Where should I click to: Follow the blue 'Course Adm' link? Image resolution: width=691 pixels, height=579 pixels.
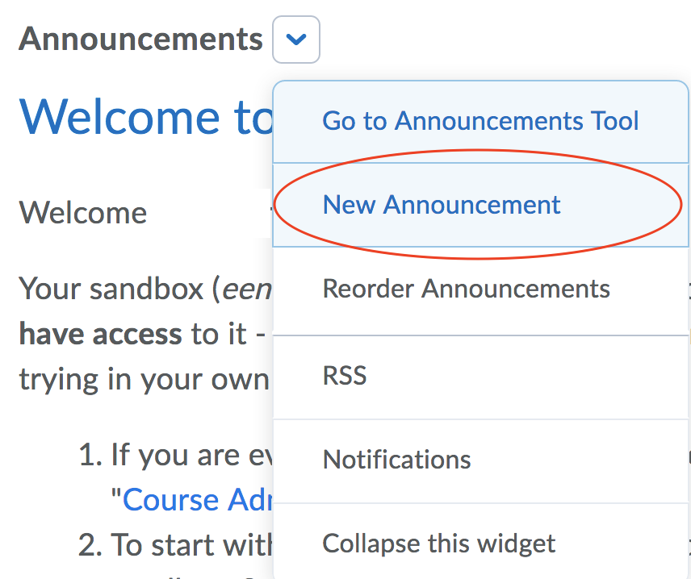[195, 500]
